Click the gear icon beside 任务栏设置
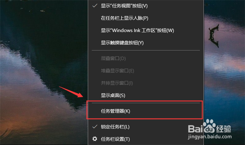Viewport: 245px width, 145px height. tap(95, 139)
